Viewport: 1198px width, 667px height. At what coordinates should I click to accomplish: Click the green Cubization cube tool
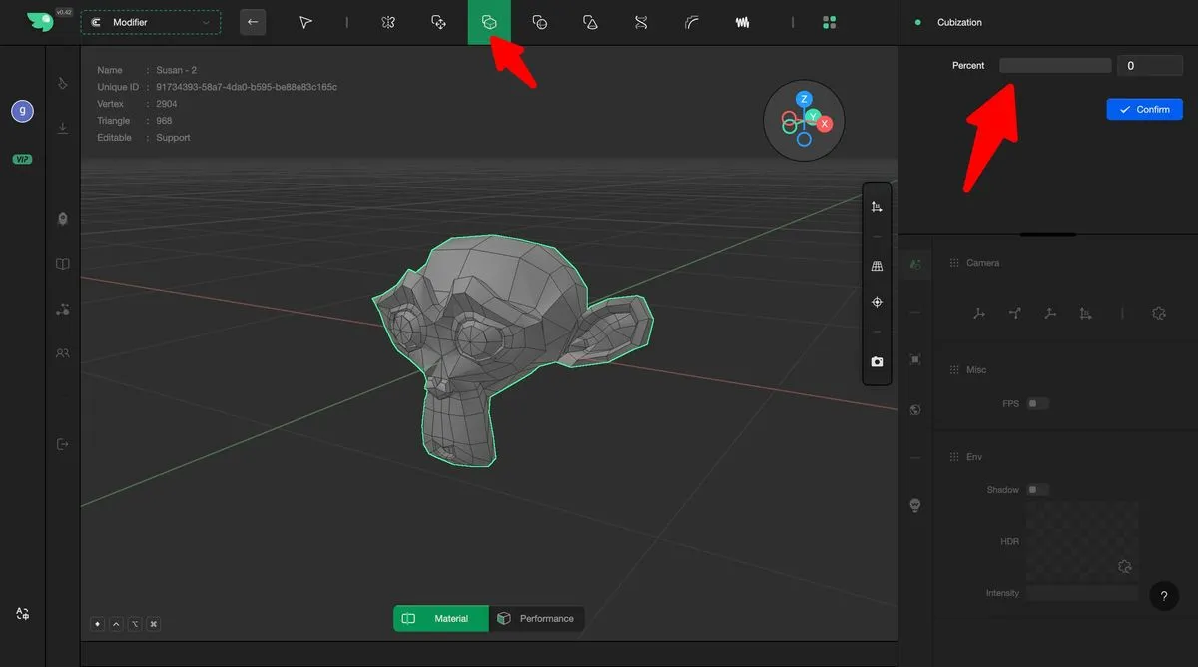click(x=489, y=22)
